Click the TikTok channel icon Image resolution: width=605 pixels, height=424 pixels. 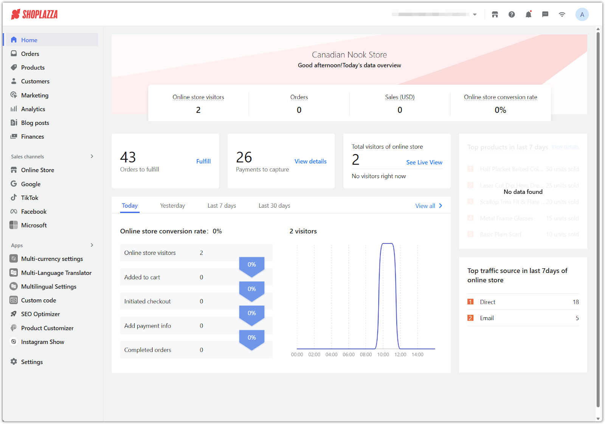tap(14, 197)
